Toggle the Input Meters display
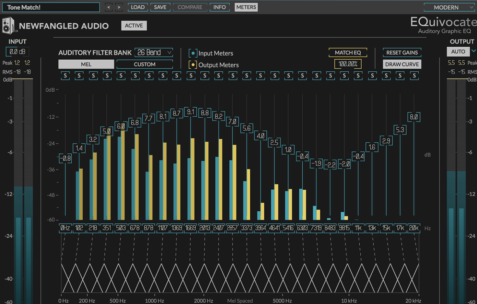Screen dimensions: 477x304 pyautogui.click(x=193, y=53)
